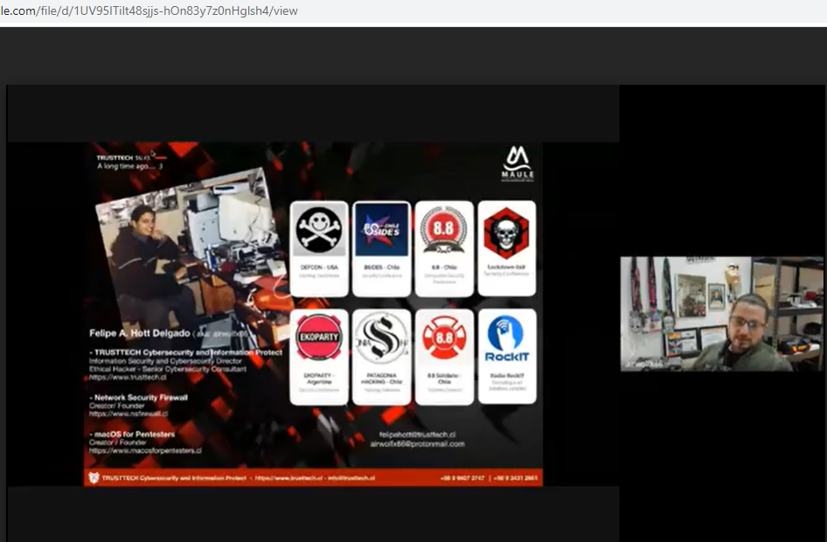Viewport: 827px width, 542px height.
Task: Click the TRUSTTECH wolf icon in the footer
Action: click(x=94, y=477)
